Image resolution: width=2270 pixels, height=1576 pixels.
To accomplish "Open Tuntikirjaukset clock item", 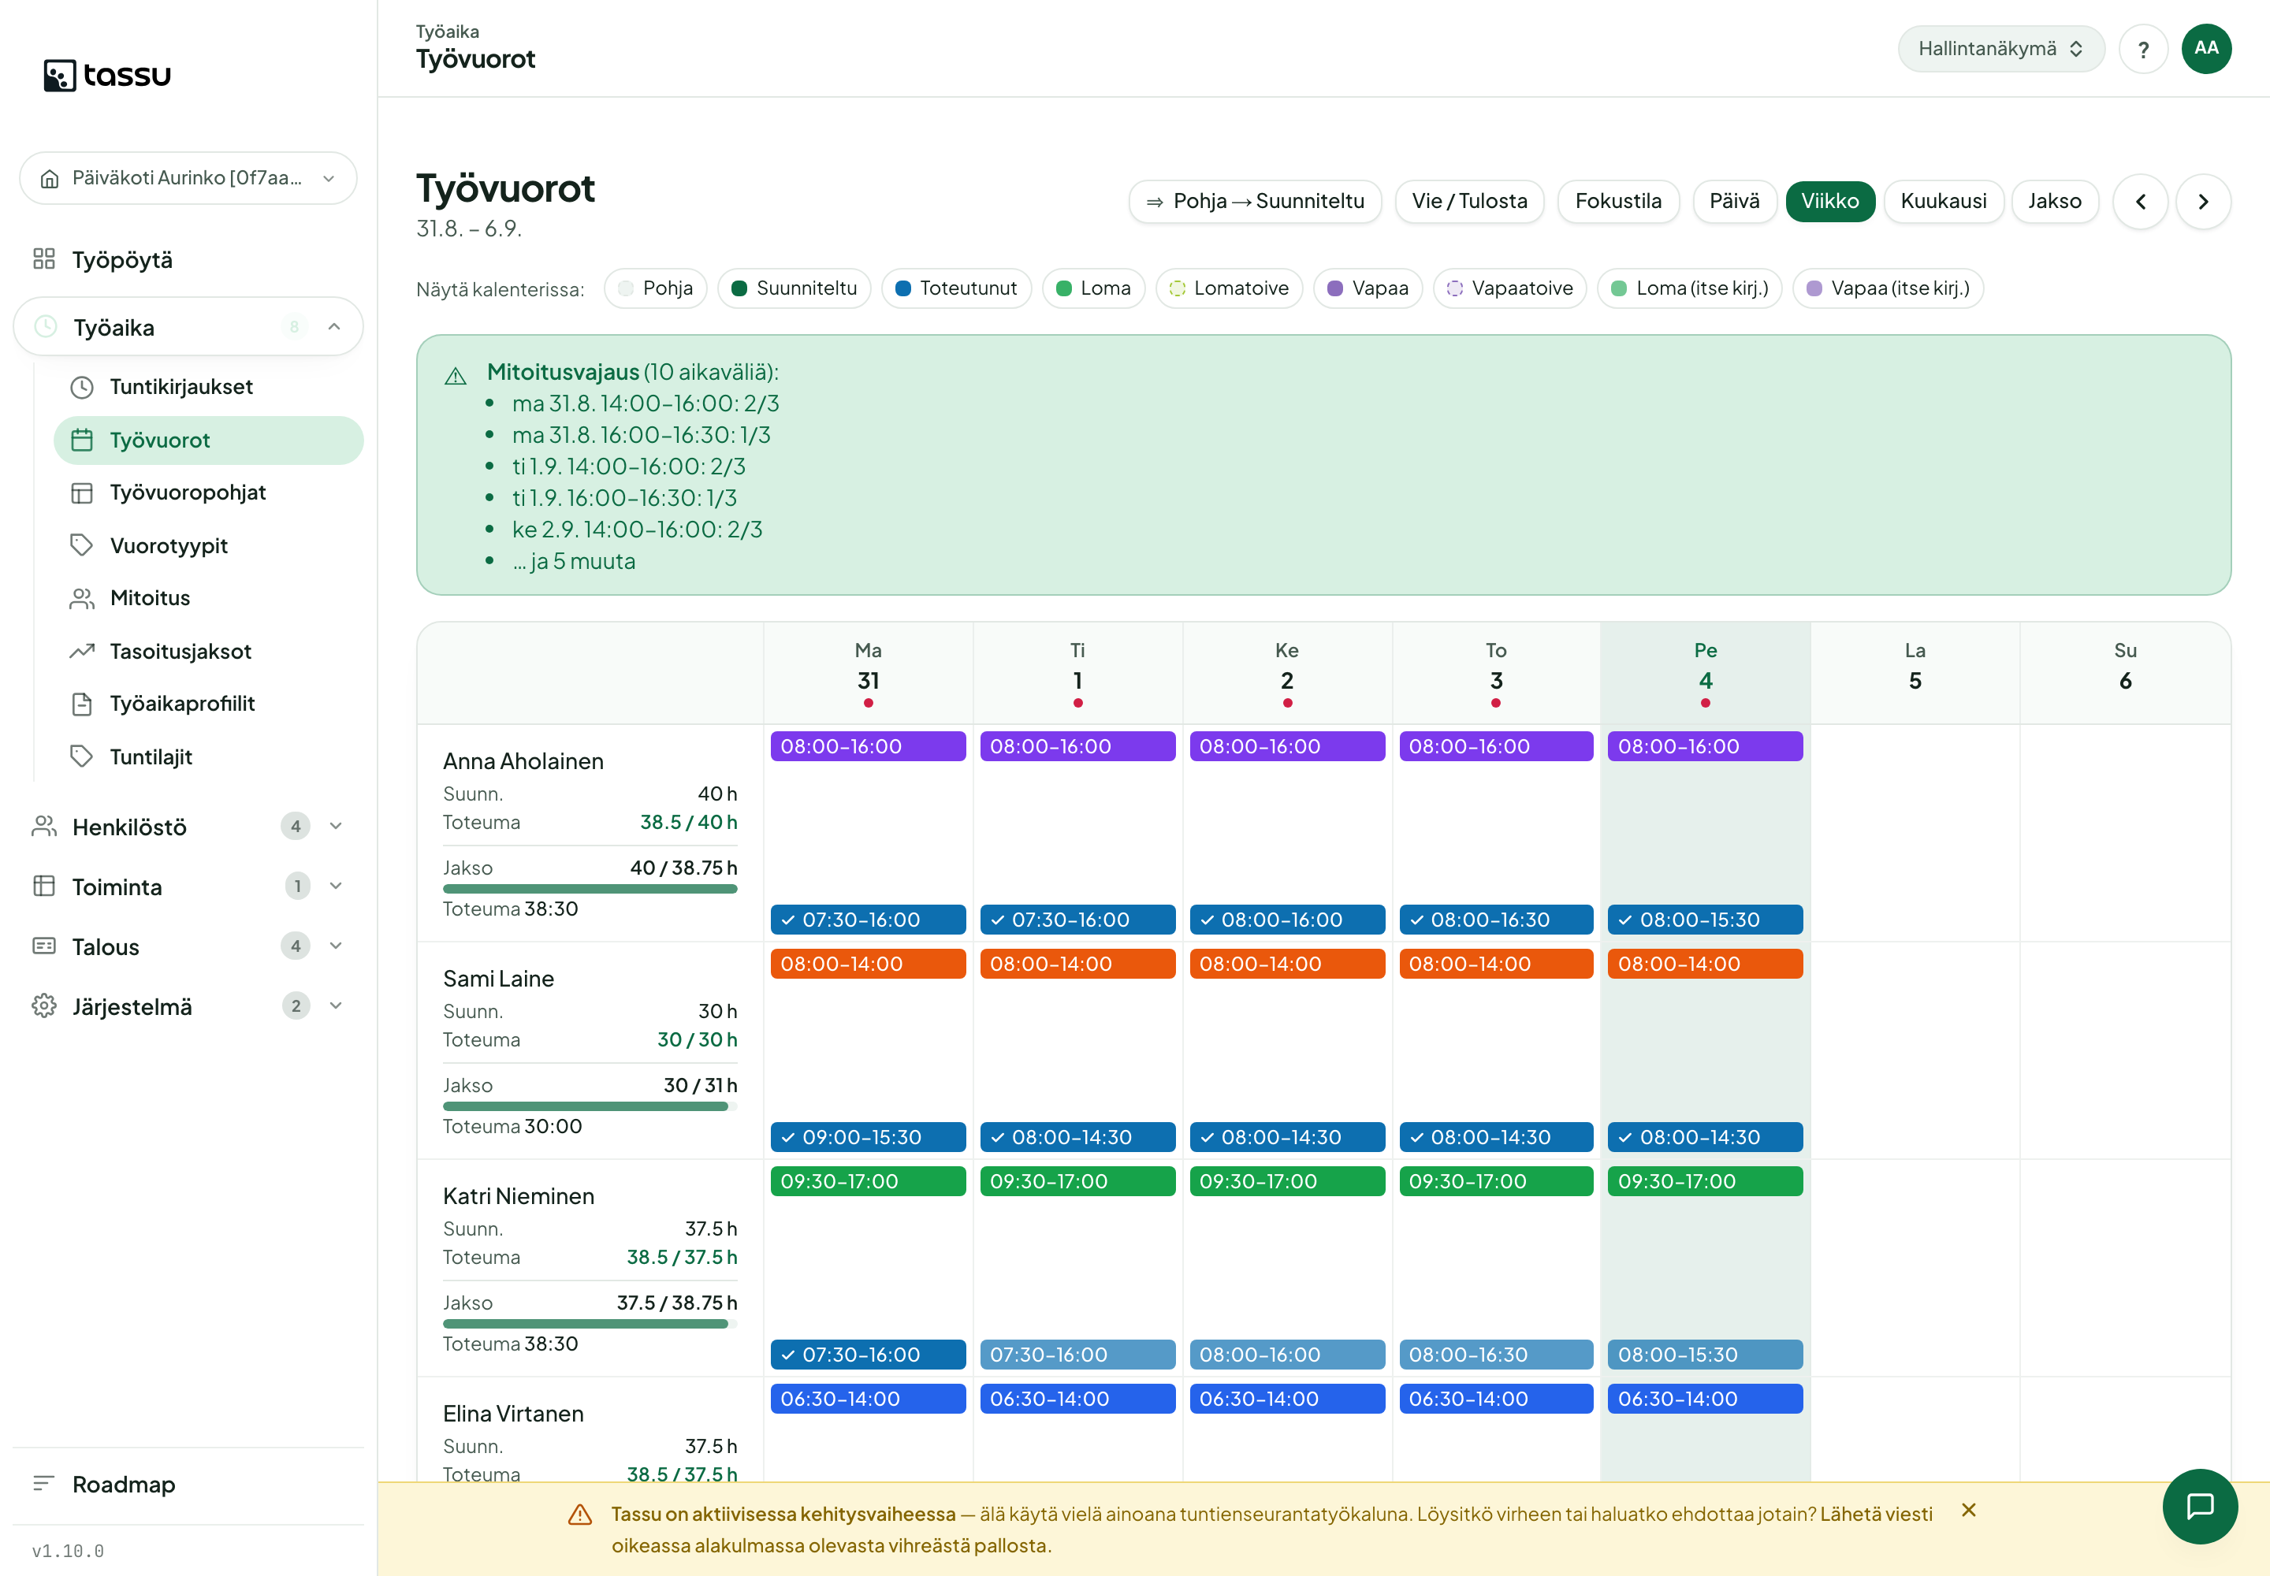I will click(208, 387).
